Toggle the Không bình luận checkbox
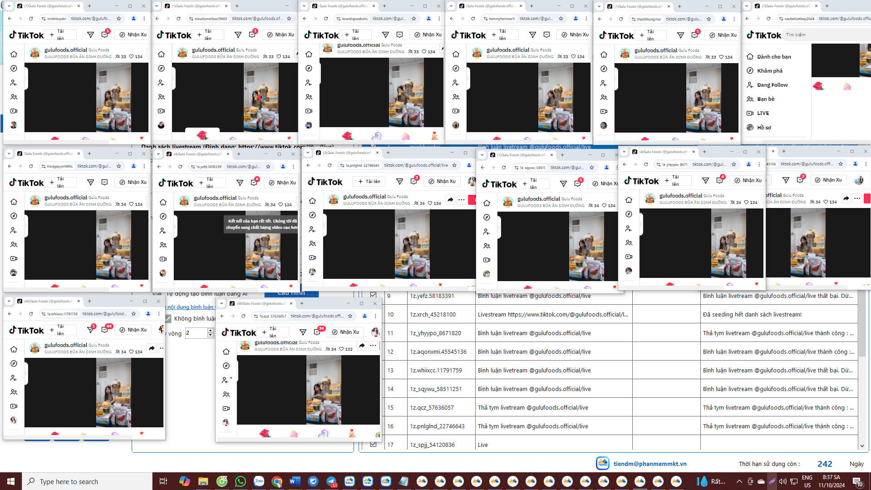The image size is (871, 490). point(168,318)
